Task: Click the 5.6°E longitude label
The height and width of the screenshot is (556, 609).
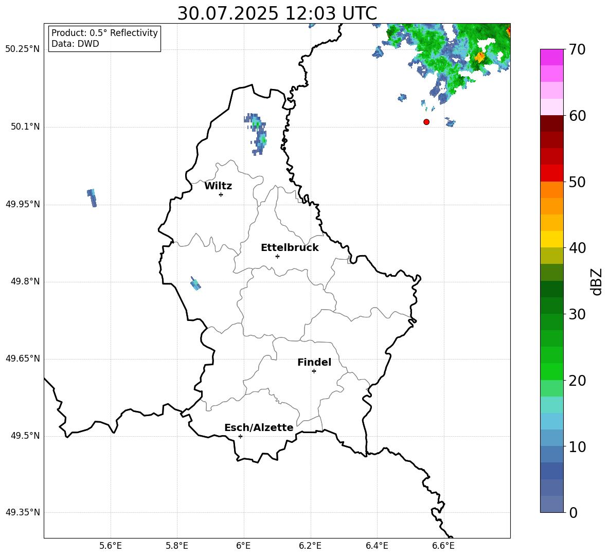Action: [x=111, y=546]
